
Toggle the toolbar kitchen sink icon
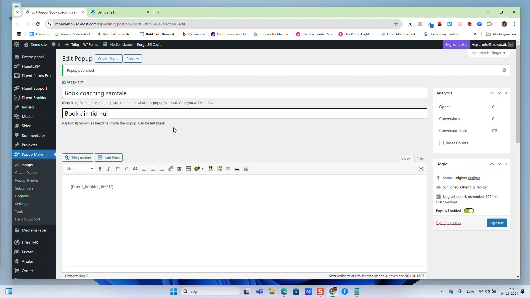pyautogui.click(x=188, y=169)
